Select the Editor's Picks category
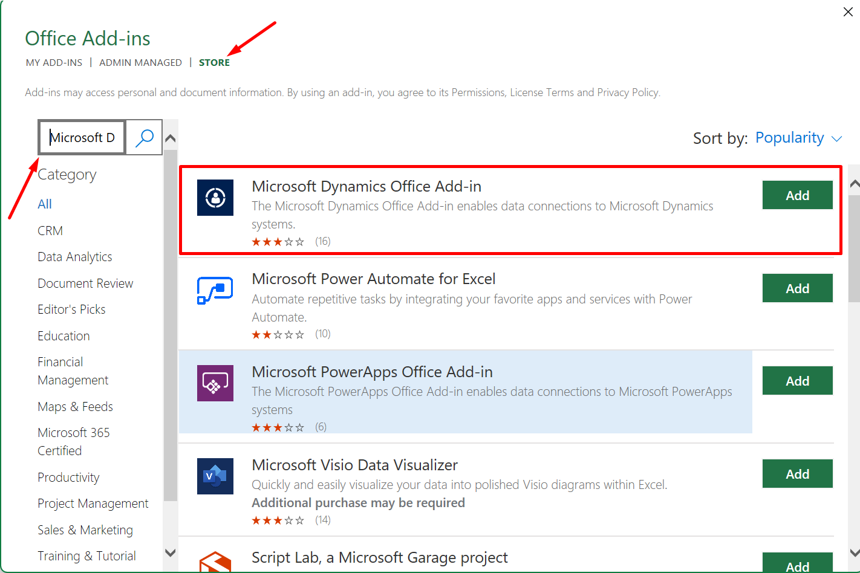 (71, 309)
